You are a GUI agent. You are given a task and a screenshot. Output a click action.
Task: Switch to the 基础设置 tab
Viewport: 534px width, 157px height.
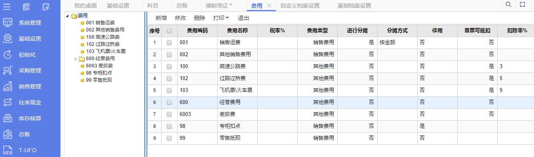click(118, 6)
